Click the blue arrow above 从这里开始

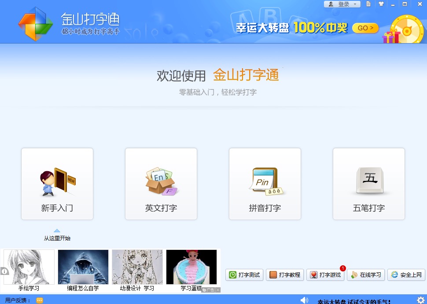click(x=57, y=231)
